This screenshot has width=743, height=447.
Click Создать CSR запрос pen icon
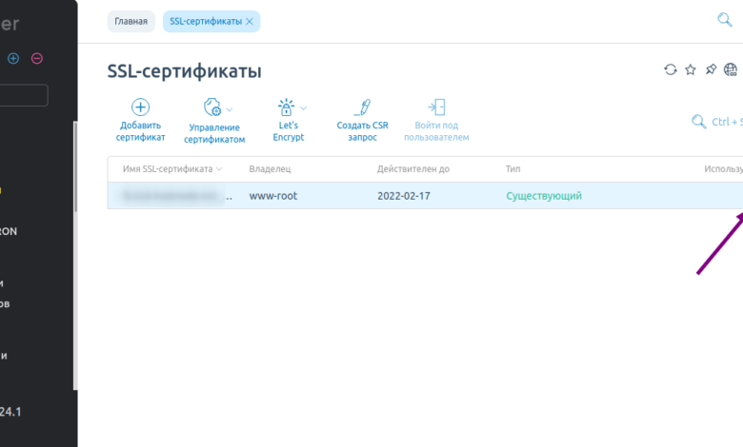point(361,107)
